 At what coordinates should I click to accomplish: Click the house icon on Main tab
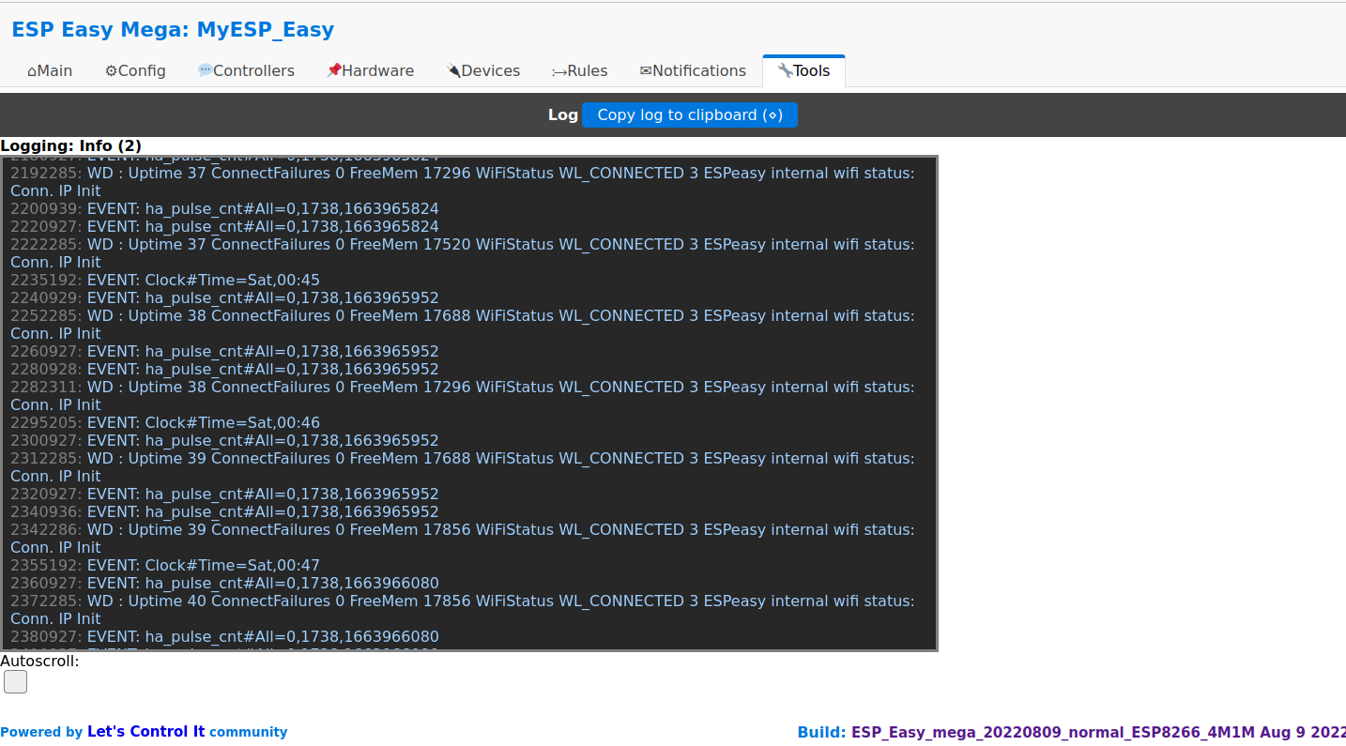(x=32, y=71)
